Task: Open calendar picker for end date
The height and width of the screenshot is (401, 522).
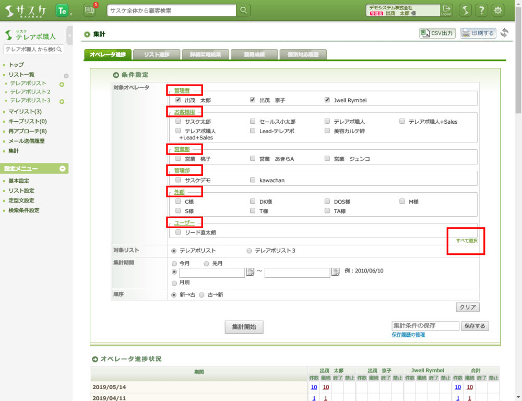Action: click(x=336, y=272)
